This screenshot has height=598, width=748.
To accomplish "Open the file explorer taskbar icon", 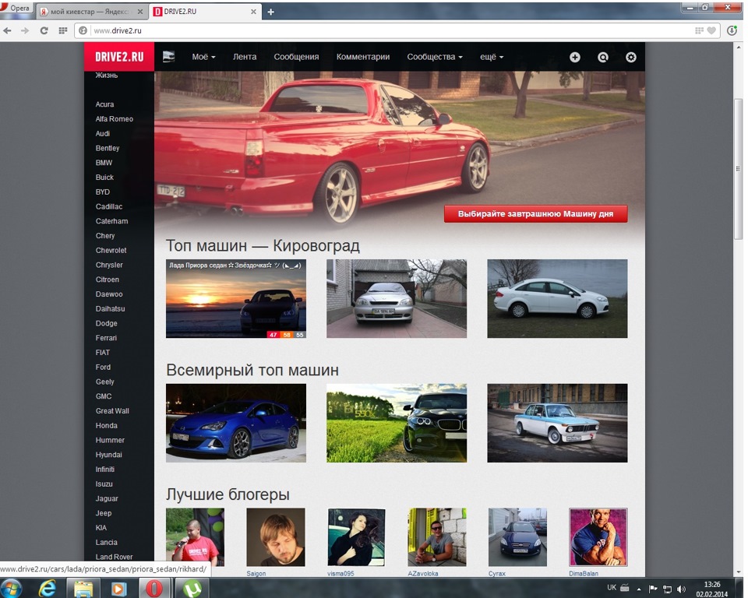I will pyautogui.click(x=83, y=589).
